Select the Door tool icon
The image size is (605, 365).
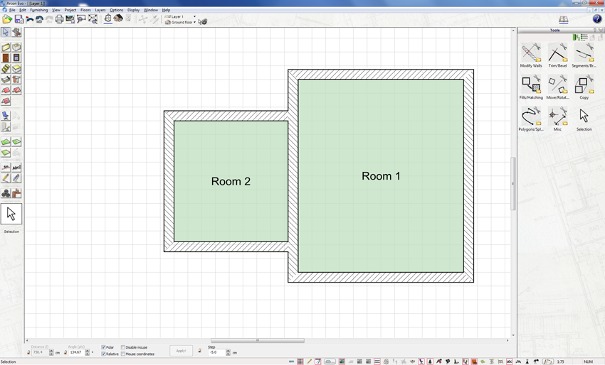[6, 58]
